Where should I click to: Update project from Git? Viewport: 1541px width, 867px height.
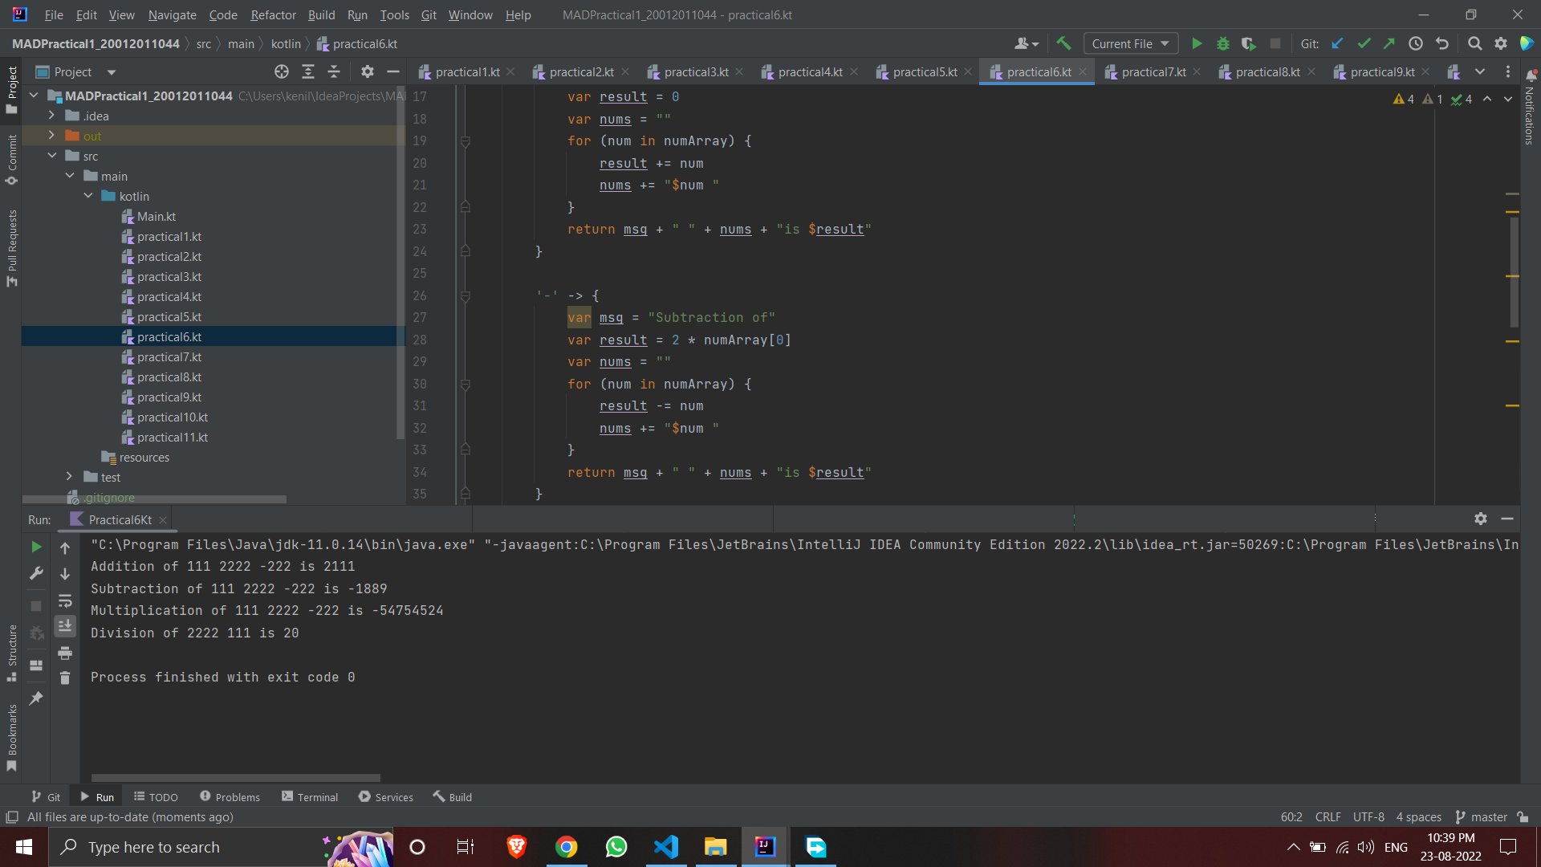click(1337, 43)
